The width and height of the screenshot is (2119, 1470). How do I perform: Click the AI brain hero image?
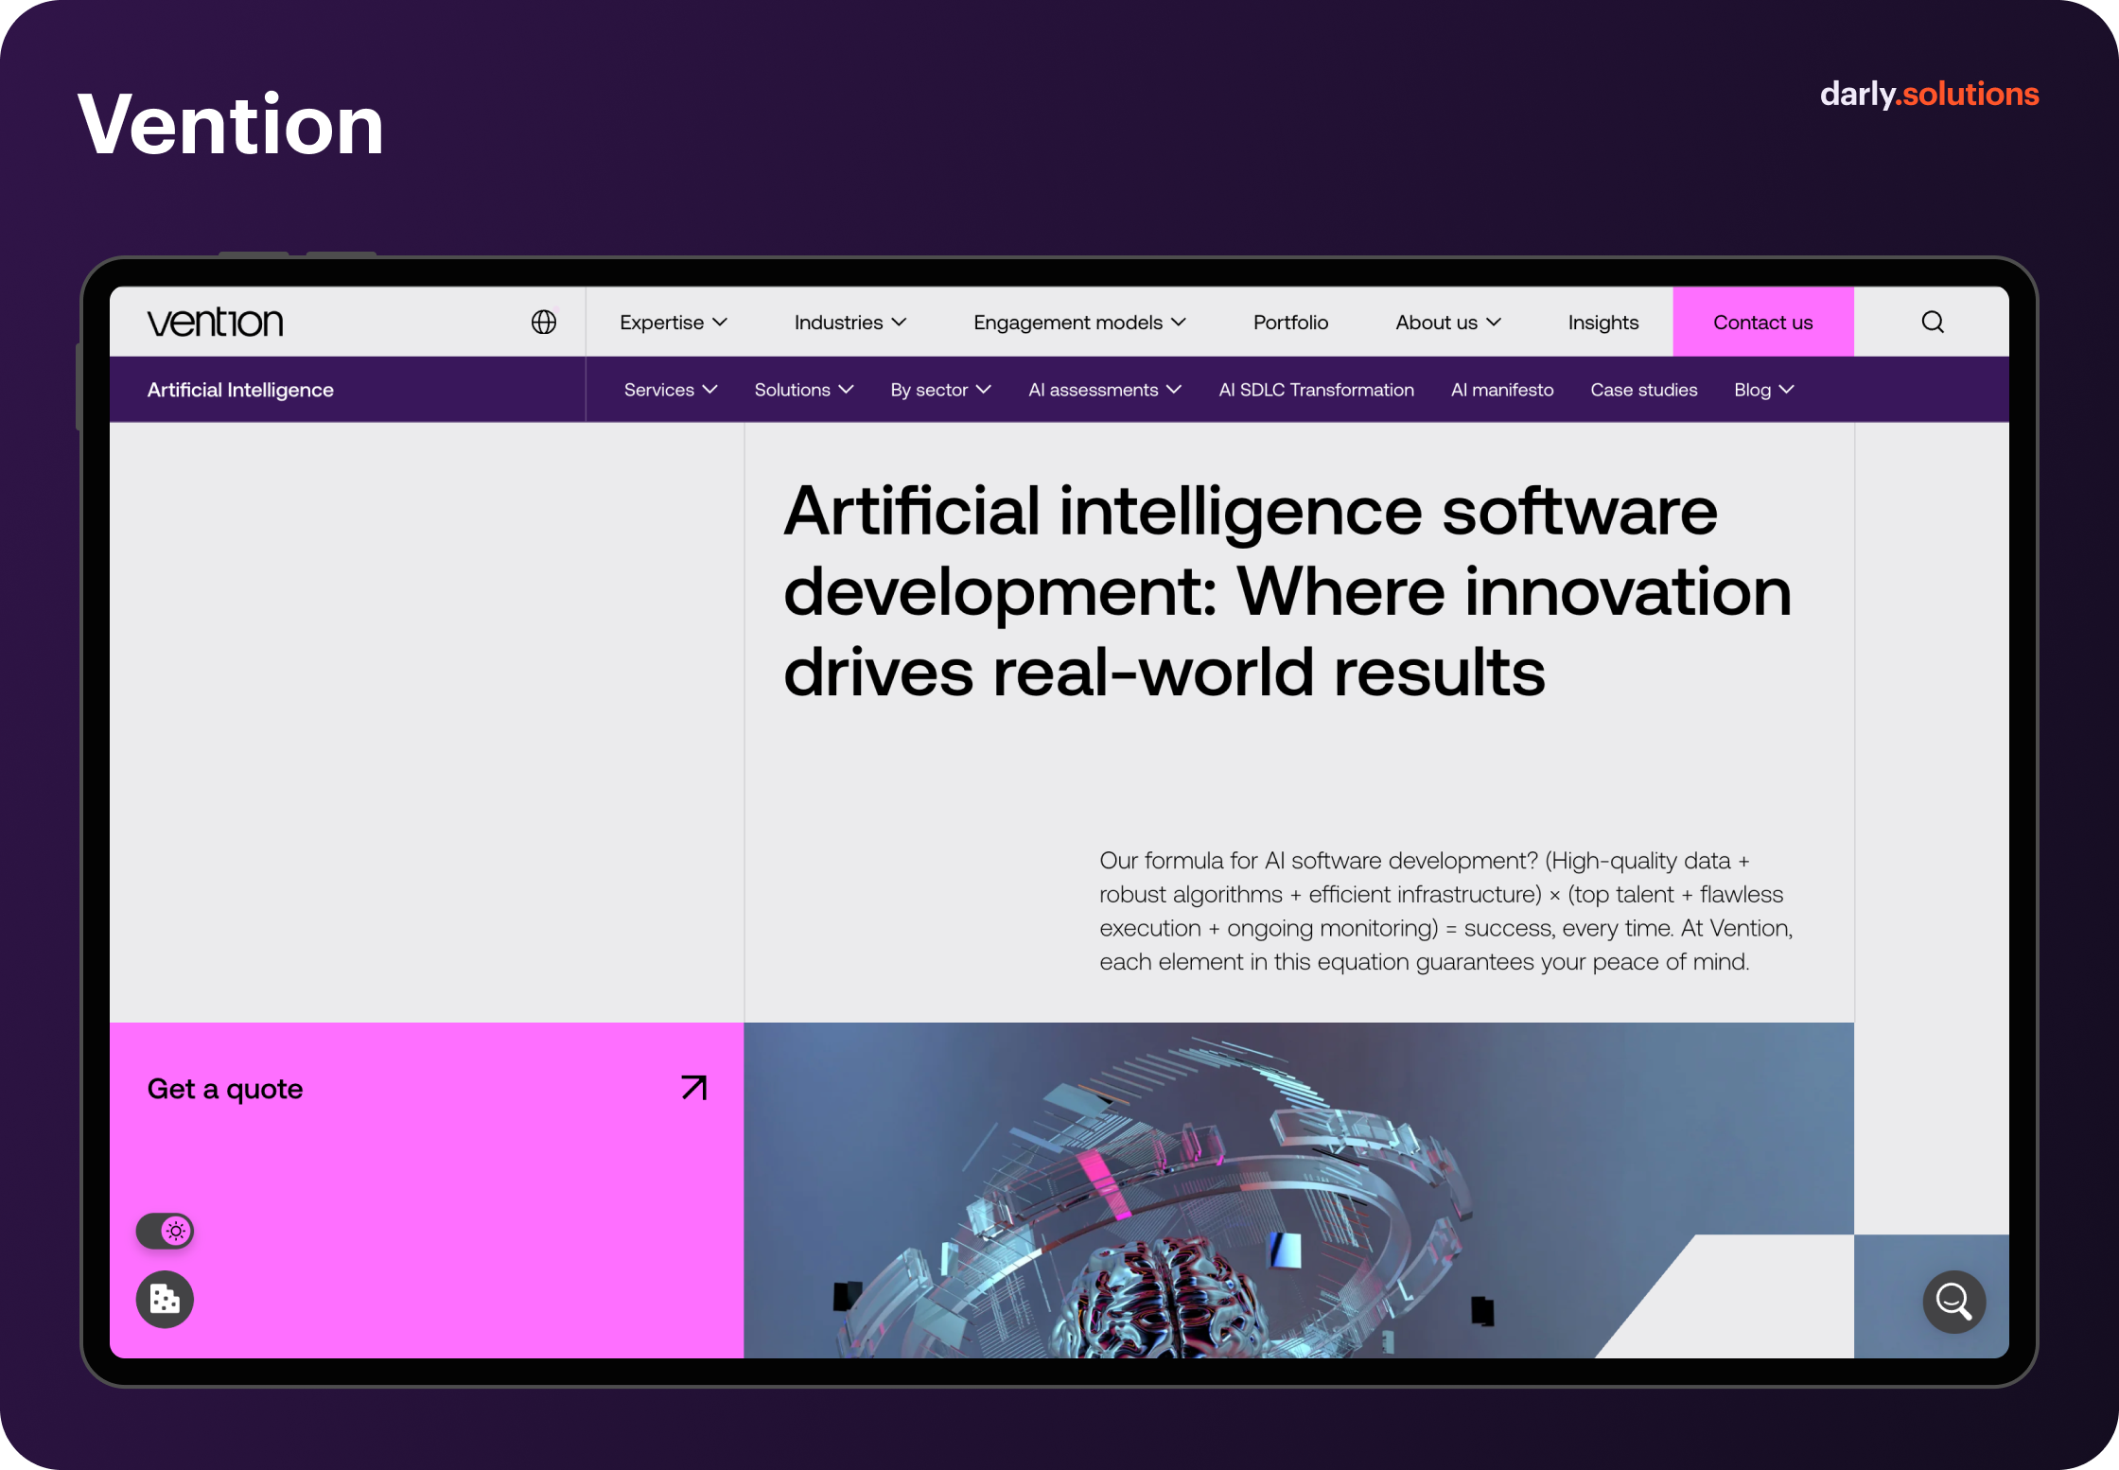pyautogui.click(x=1299, y=1190)
